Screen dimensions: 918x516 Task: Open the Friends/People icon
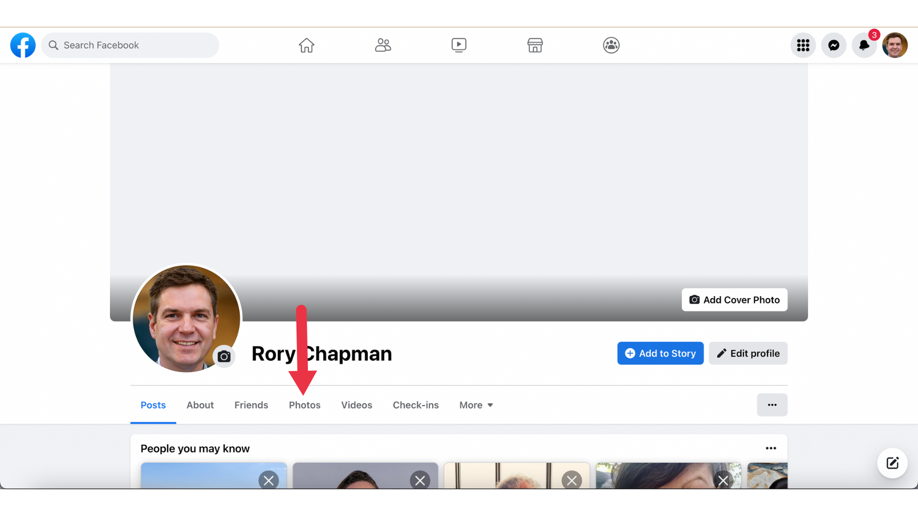(382, 45)
